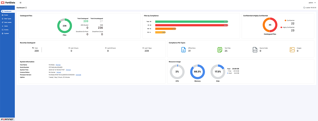
Task: Open the Data Types section
Action: 7,18
